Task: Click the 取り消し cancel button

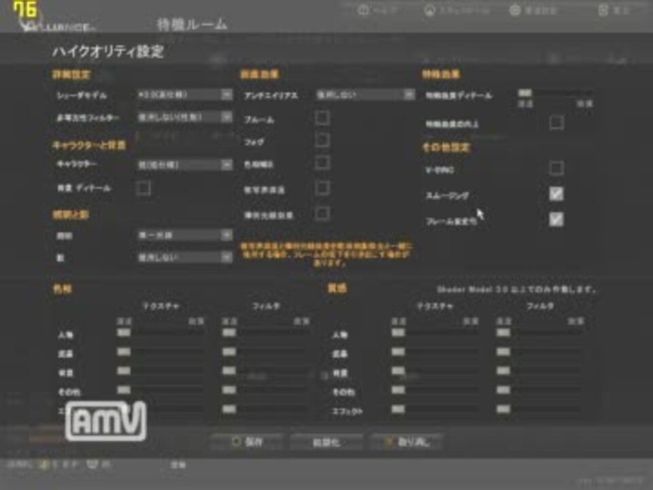Action: pos(407,442)
